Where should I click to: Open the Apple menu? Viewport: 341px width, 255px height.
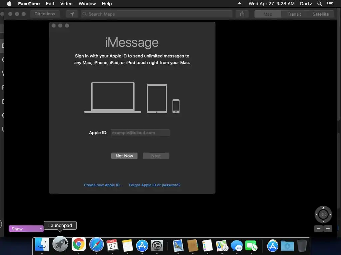click(x=9, y=4)
